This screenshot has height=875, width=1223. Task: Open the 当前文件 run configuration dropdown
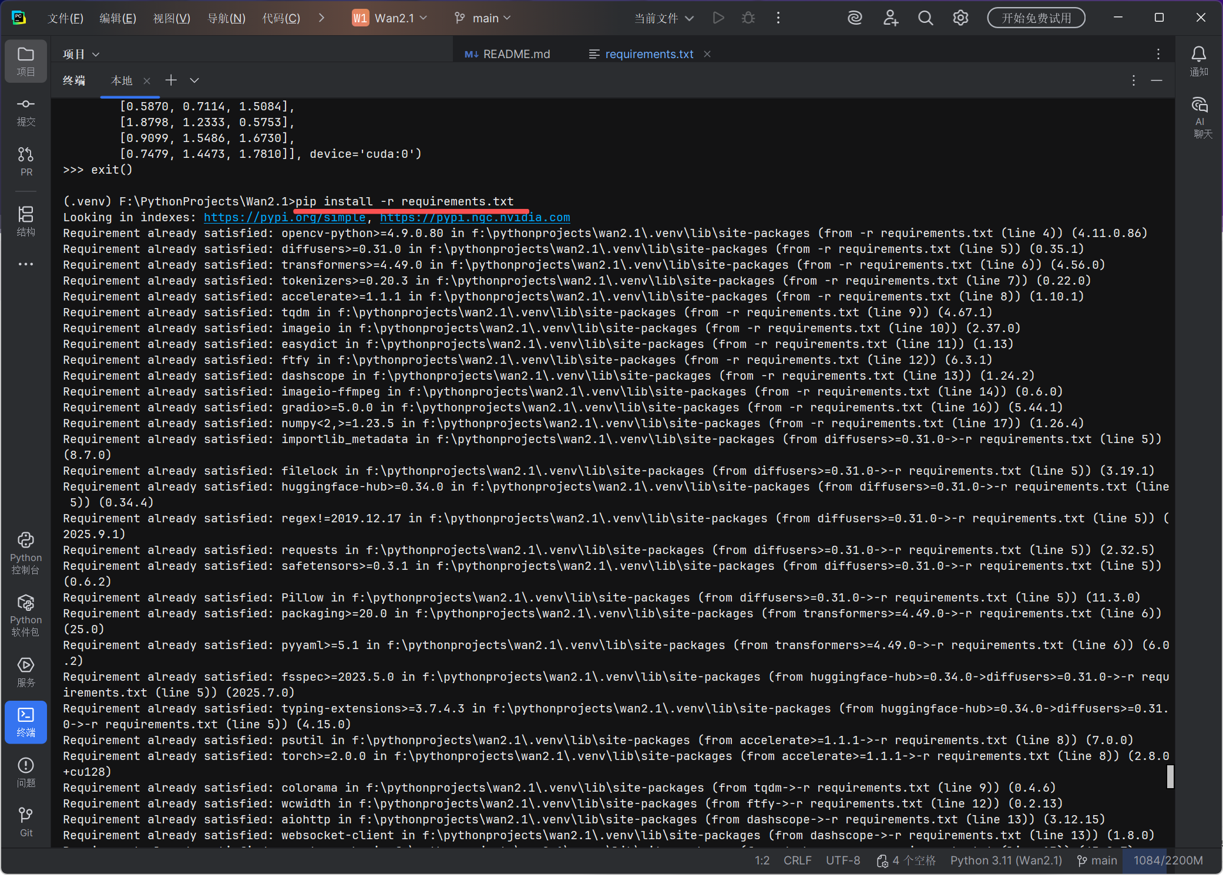click(664, 18)
